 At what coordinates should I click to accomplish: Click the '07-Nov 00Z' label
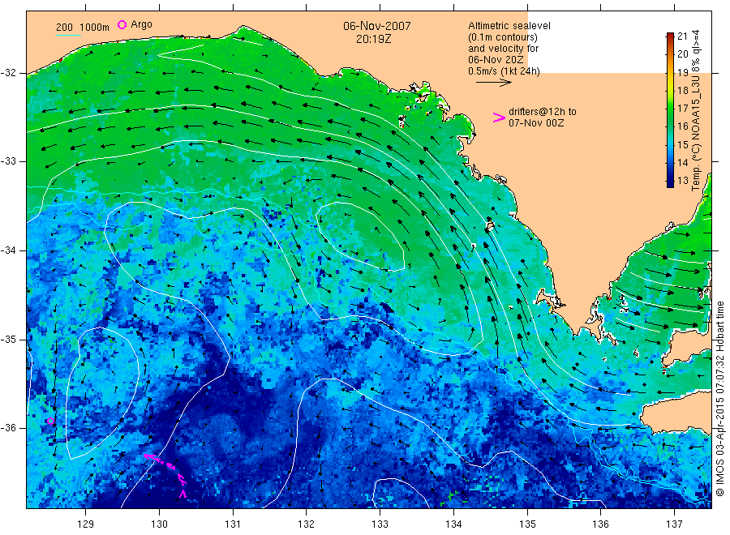pos(536,123)
